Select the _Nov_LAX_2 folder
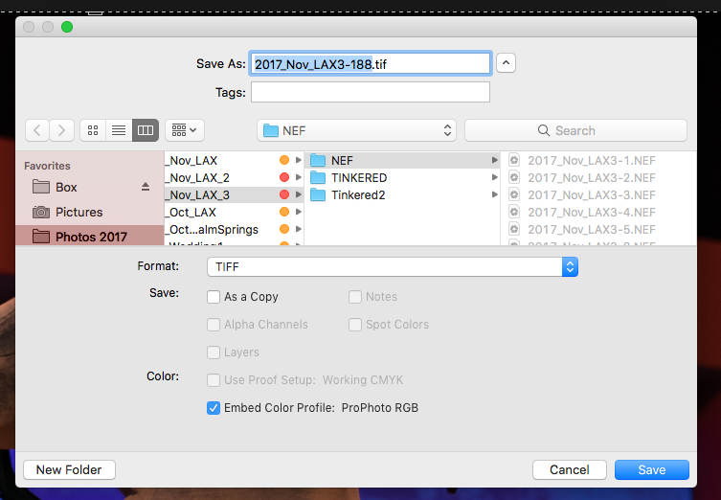The height and width of the screenshot is (500, 721). (x=234, y=177)
